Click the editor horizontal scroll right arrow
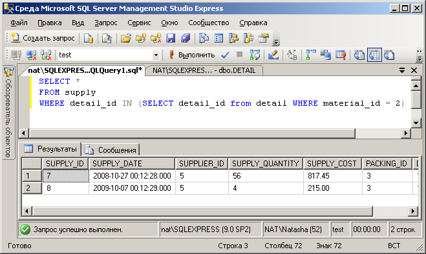 [x=406, y=133]
